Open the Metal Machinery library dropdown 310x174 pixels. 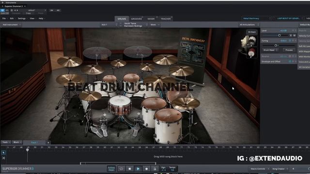coord(256,18)
